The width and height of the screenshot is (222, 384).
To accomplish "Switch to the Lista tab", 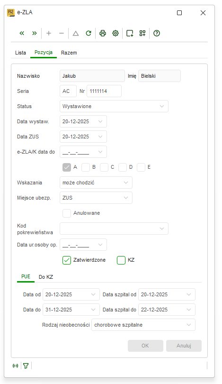I will [20, 53].
